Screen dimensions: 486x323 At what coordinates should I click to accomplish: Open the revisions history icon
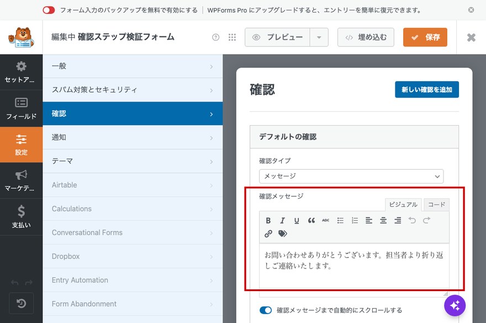click(x=21, y=303)
